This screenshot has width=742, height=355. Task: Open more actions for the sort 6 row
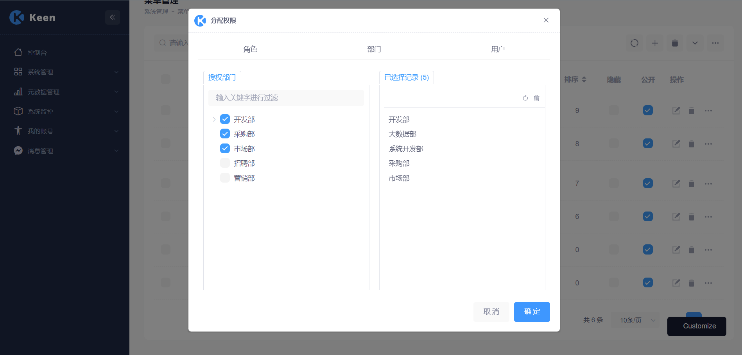pyautogui.click(x=708, y=217)
